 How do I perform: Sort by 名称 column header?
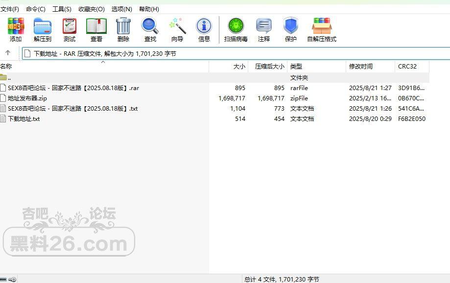point(104,66)
